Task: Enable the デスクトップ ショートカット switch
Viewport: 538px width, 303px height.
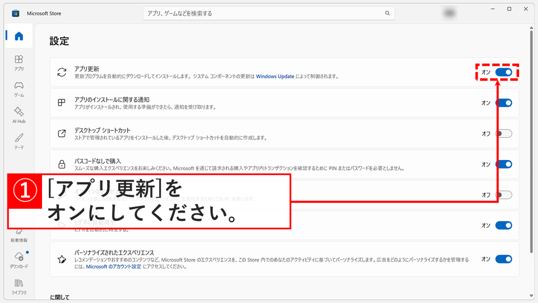Action: [504, 133]
